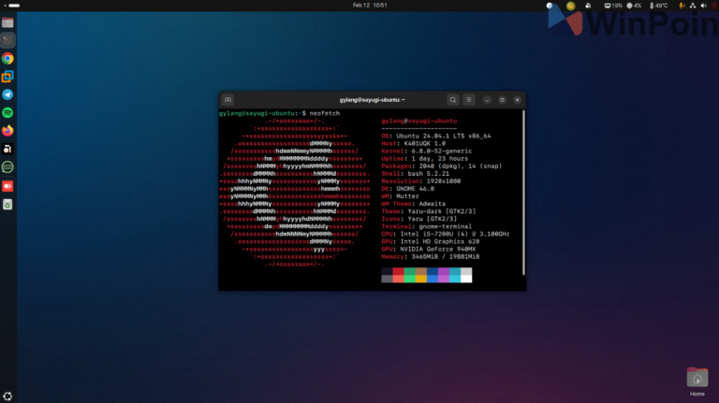This screenshot has width=719, height=403.
Task: Click the 49°C temperature indicator
Action: pyautogui.click(x=659, y=6)
